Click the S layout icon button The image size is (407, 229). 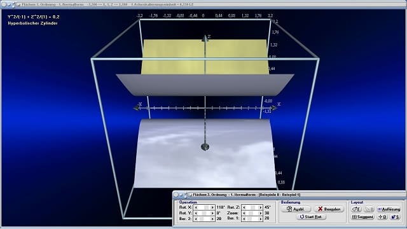(396, 217)
